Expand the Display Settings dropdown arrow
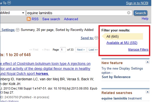The height and width of the screenshot is (102, 152). pyautogui.click(x=17, y=30)
